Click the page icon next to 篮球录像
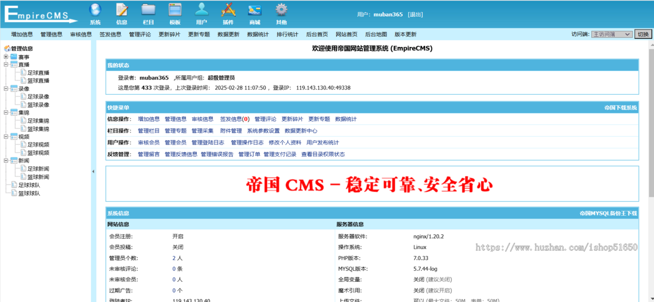The image size is (654, 302). point(23,105)
